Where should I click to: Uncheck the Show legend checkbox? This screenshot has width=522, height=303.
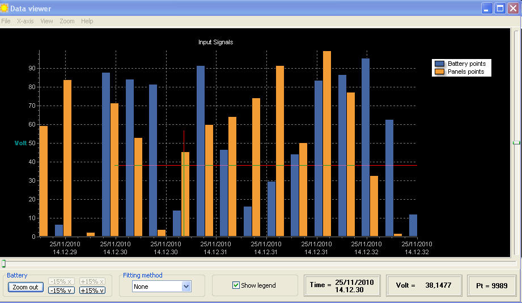[236, 285]
